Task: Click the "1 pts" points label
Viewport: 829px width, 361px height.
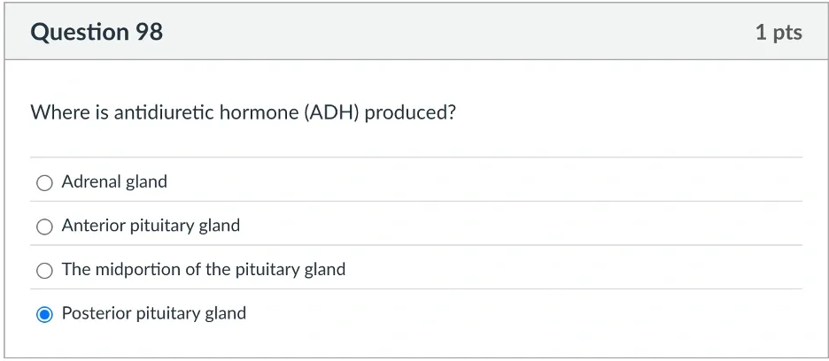Action: (x=779, y=33)
